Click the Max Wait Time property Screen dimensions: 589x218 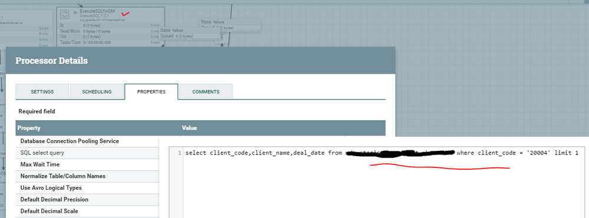pyautogui.click(x=40, y=164)
